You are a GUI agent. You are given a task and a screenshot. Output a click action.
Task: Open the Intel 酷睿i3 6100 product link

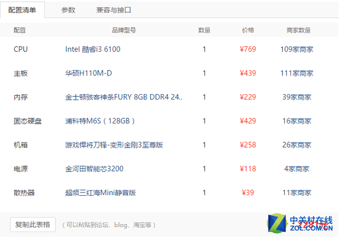92,49
